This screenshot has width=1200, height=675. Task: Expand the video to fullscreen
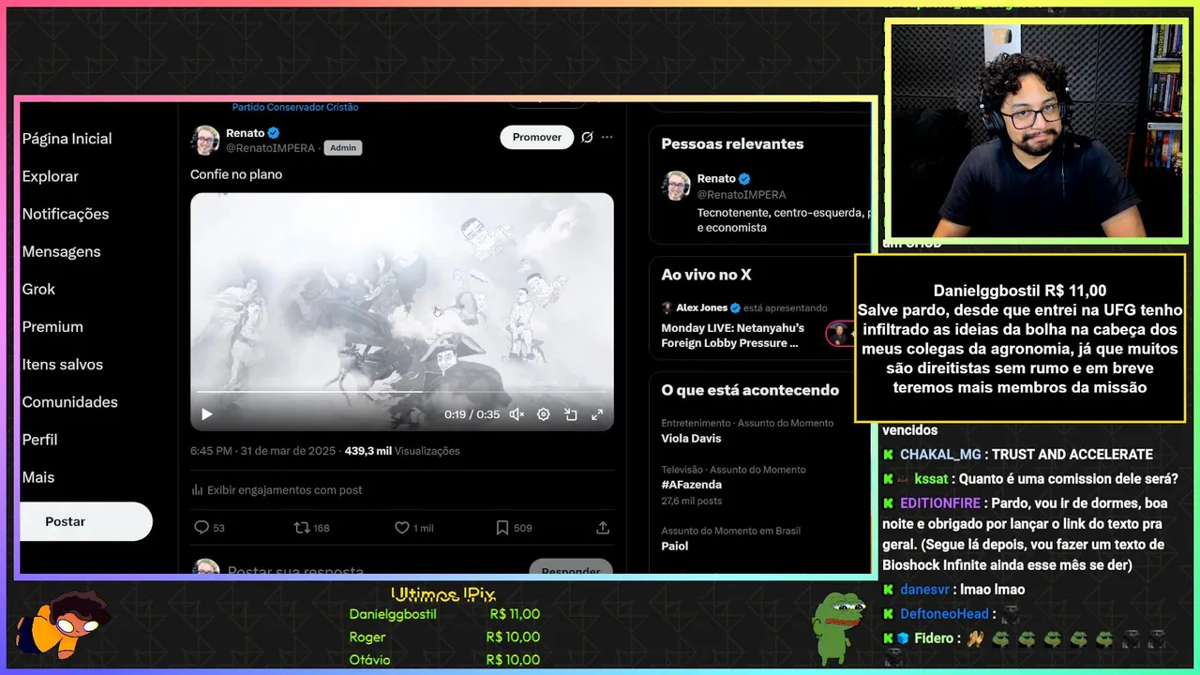pyautogui.click(x=597, y=414)
